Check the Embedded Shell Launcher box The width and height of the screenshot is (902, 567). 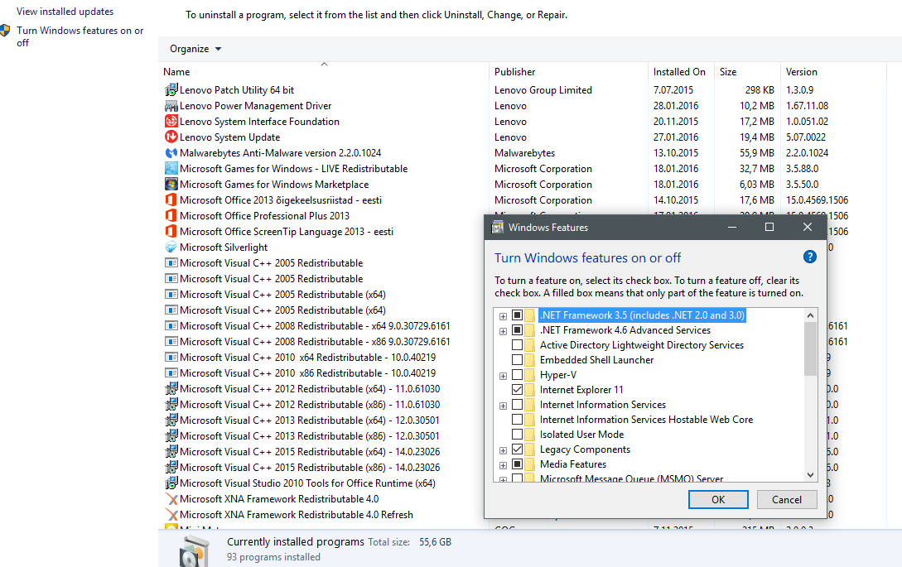(517, 360)
